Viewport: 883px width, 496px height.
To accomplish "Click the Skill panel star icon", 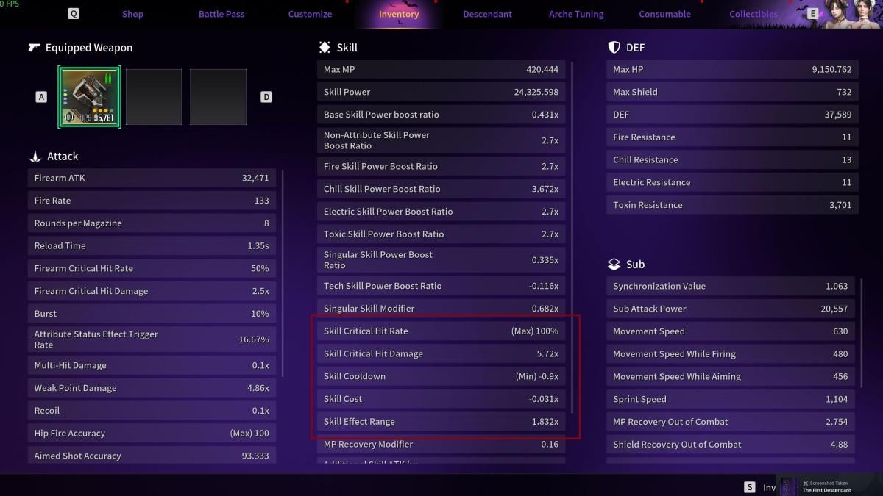I will tap(324, 47).
